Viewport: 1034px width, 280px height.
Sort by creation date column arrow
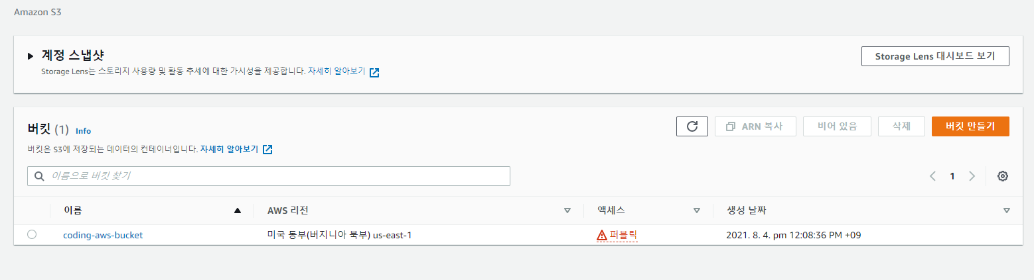pyautogui.click(x=1007, y=210)
